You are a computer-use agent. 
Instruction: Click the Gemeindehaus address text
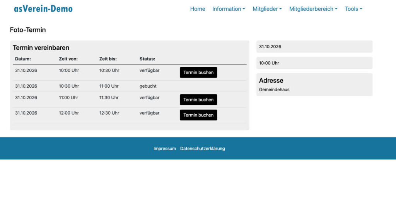(x=274, y=90)
